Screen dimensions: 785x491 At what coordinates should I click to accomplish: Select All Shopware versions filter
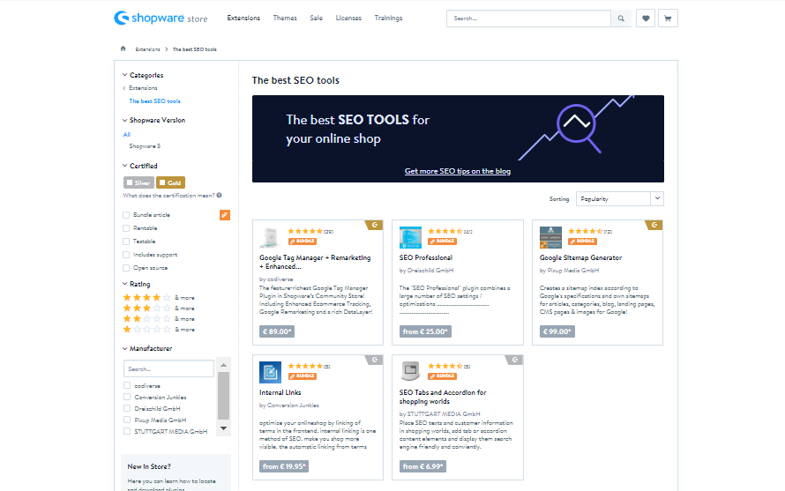tap(127, 135)
